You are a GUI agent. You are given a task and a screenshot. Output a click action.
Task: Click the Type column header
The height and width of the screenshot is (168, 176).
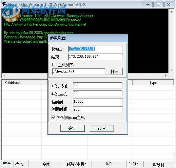153,83
